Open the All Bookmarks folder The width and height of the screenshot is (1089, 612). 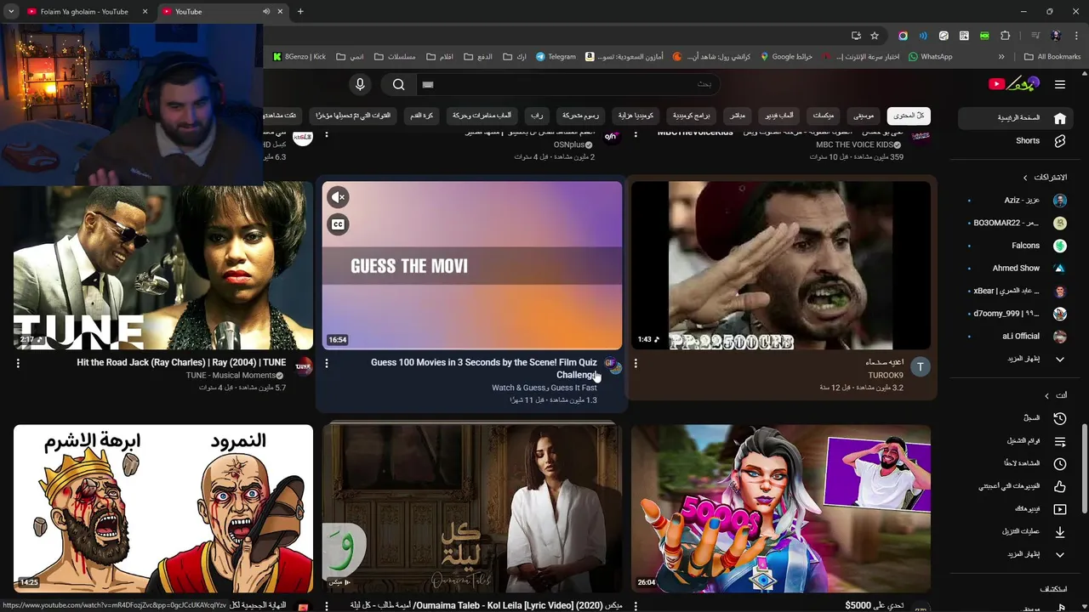(1052, 57)
